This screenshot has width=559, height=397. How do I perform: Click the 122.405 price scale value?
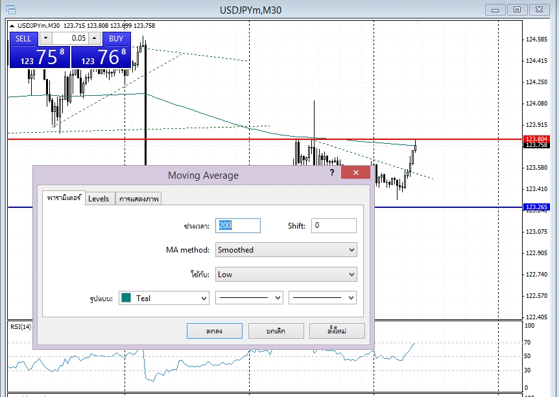[536, 317]
